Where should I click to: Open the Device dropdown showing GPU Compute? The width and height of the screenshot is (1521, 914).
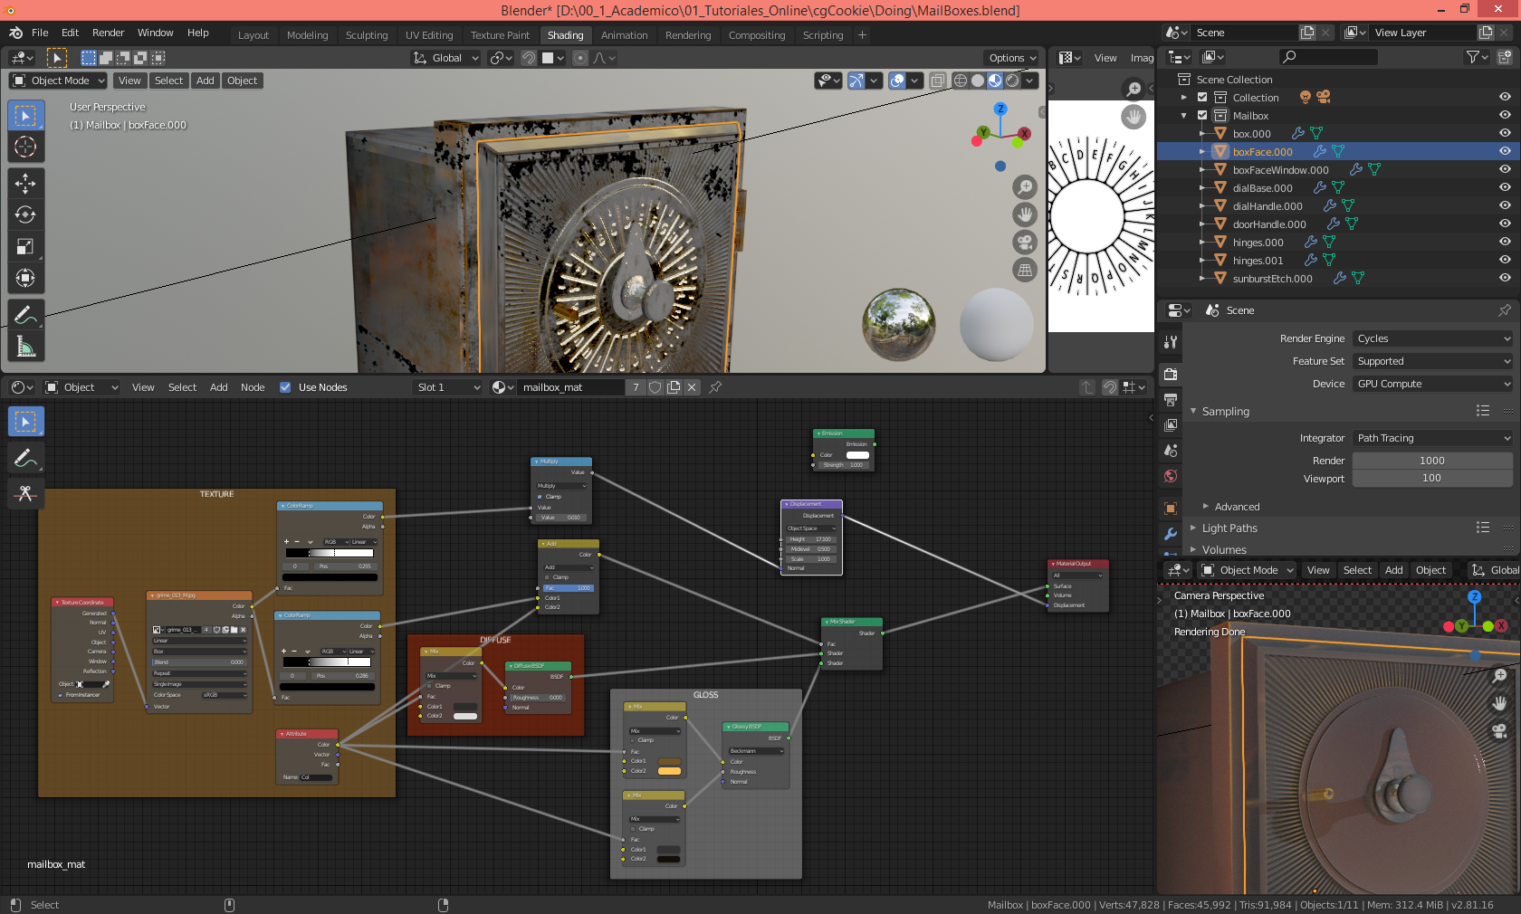(x=1433, y=384)
